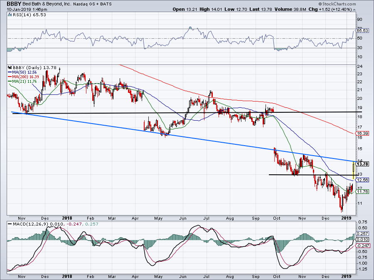Click the Jul label on the price chart's date axis
Screen dimensions: 374x280
click(206, 218)
